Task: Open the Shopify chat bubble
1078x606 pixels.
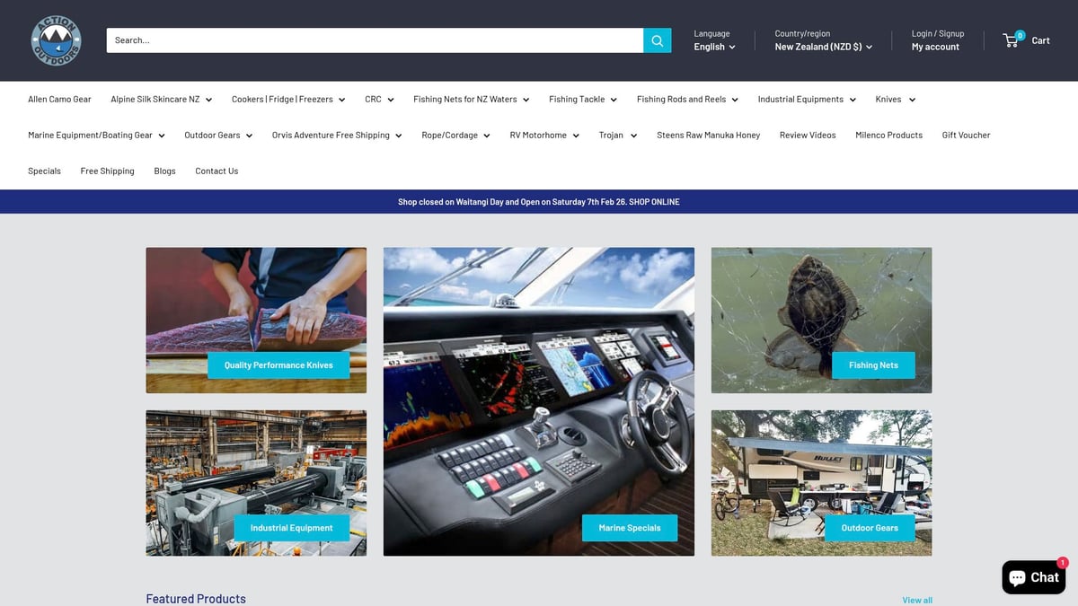Action: (x=1033, y=577)
